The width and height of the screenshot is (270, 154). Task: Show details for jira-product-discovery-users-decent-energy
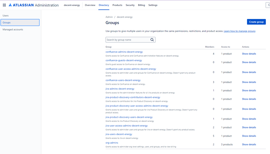tap(249, 119)
